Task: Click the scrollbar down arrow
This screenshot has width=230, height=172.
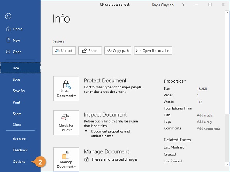Action: pyautogui.click(x=227, y=164)
